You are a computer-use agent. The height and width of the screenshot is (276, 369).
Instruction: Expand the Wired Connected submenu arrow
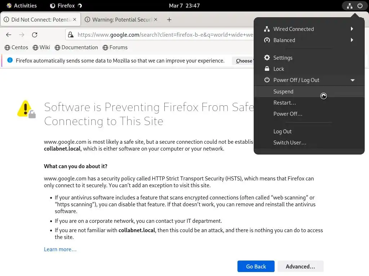352,29
